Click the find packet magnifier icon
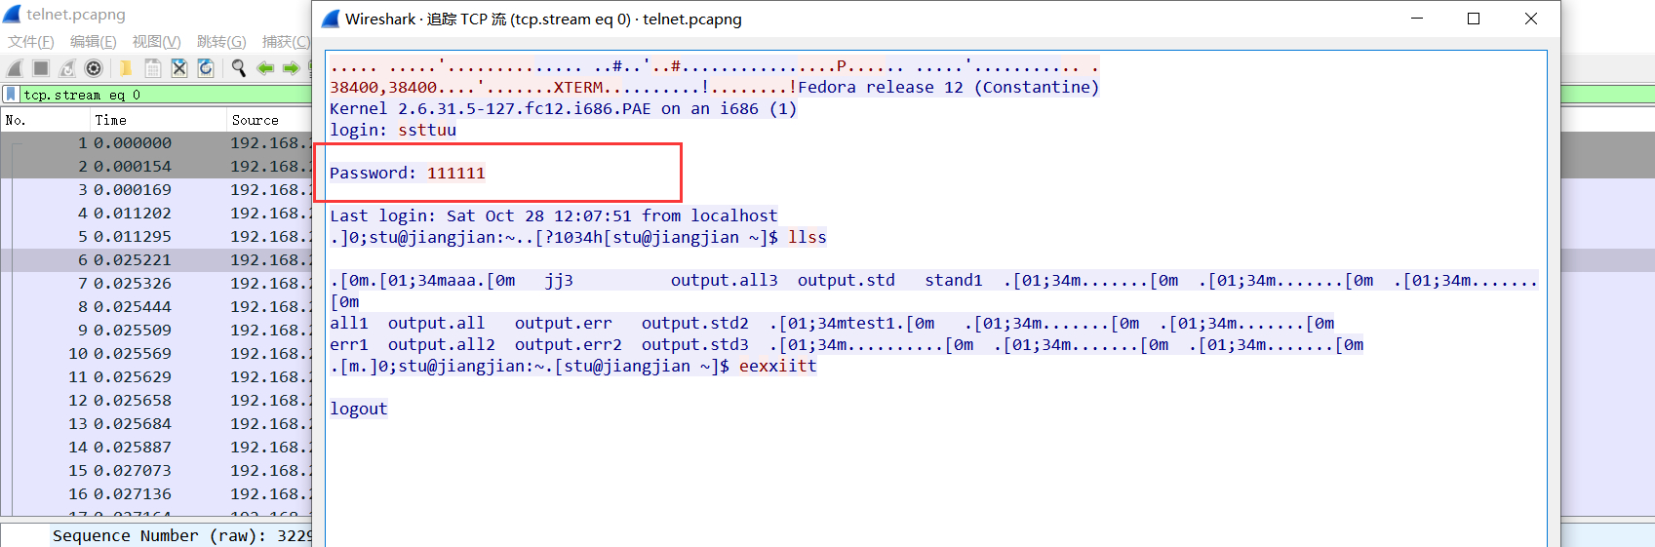1655x547 pixels. click(x=238, y=68)
